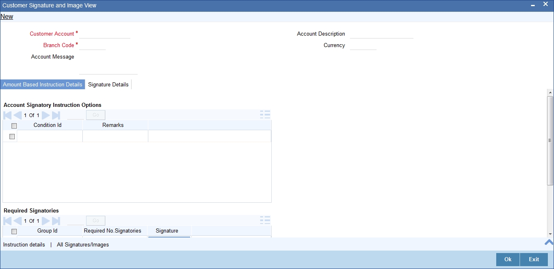Tick the checkbox of the first Condition Id row
Screen dimensions: 554x269
12,136
